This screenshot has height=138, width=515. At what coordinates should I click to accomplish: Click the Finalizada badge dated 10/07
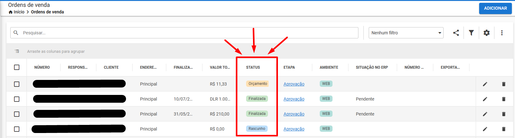(257, 99)
